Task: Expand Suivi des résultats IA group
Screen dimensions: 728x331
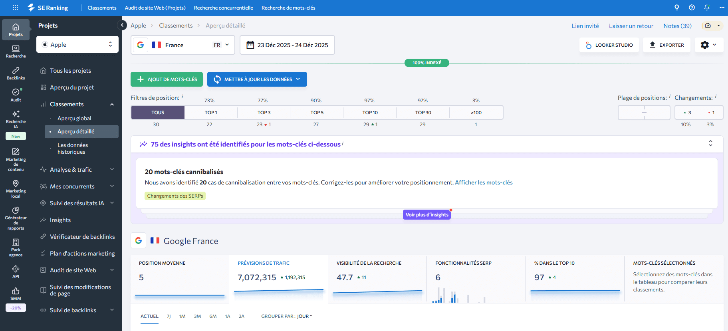Action: (x=112, y=203)
